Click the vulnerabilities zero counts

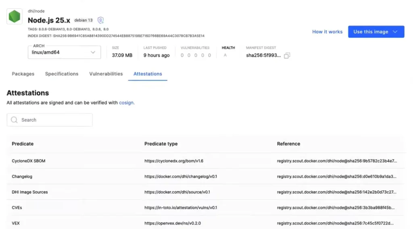(196, 55)
